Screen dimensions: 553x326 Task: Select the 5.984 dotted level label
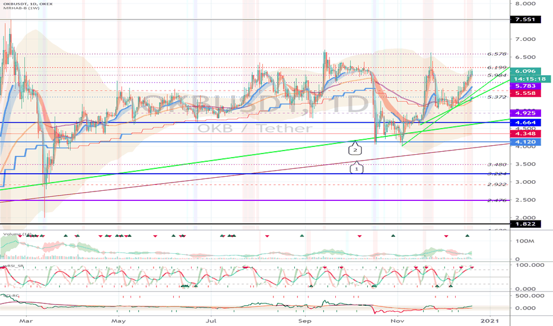(x=497, y=75)
